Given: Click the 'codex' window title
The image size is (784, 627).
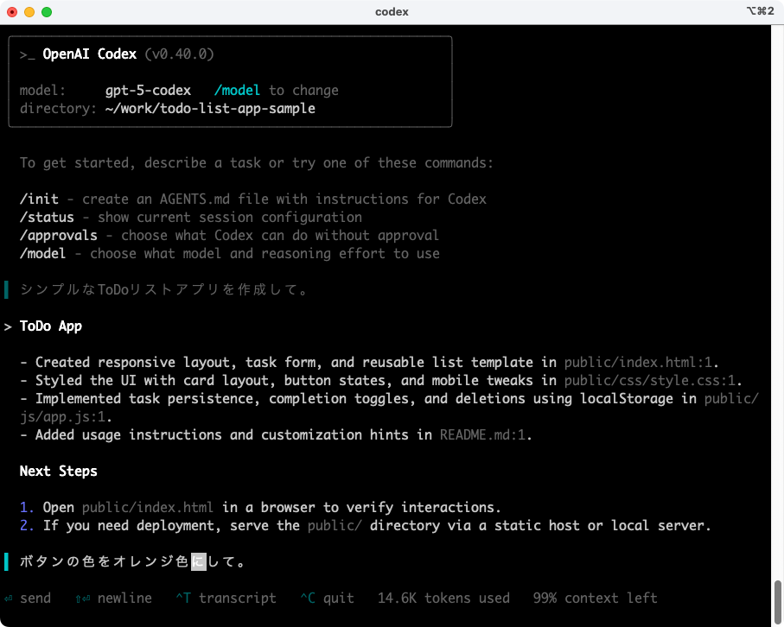Looking at the screenshot, I should pos(392,12).
